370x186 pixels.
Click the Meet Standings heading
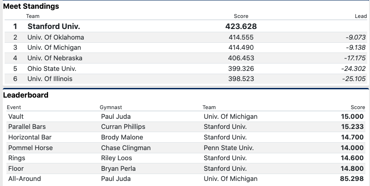(x=31, y=6)
